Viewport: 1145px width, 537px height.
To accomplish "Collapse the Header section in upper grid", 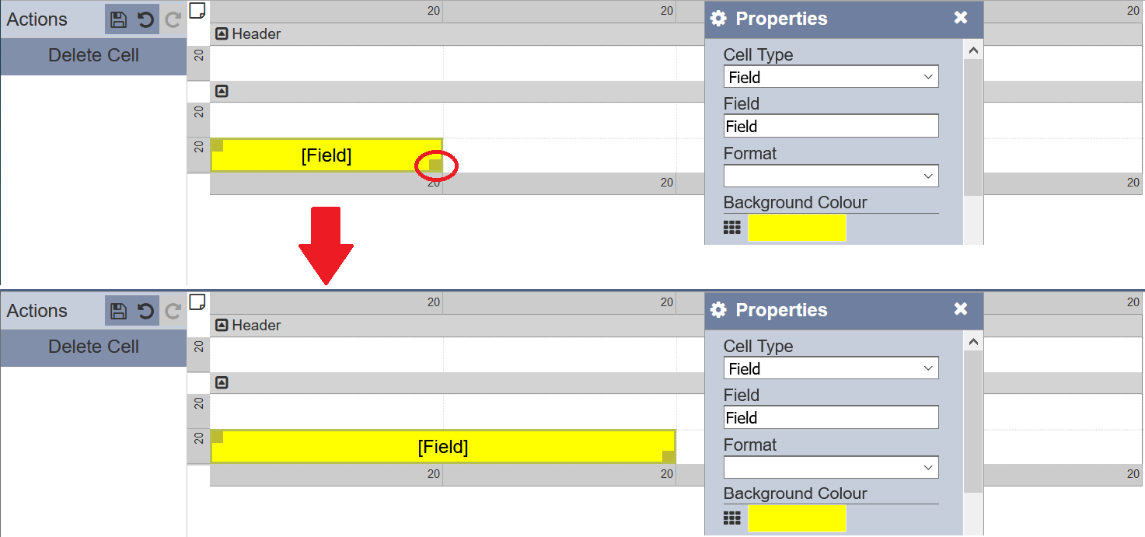I will (x=222, y=33).
